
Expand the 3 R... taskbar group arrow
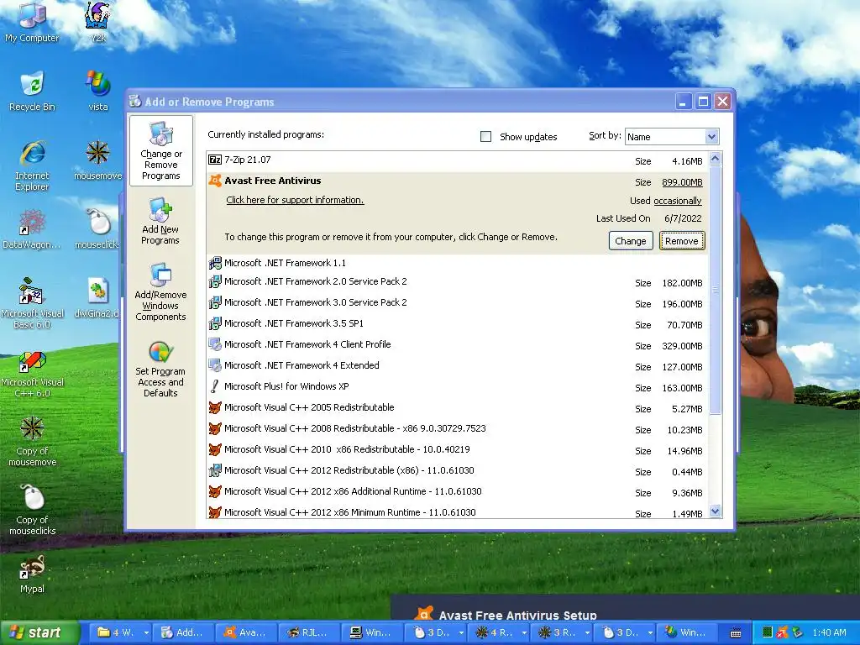[587, 632]
